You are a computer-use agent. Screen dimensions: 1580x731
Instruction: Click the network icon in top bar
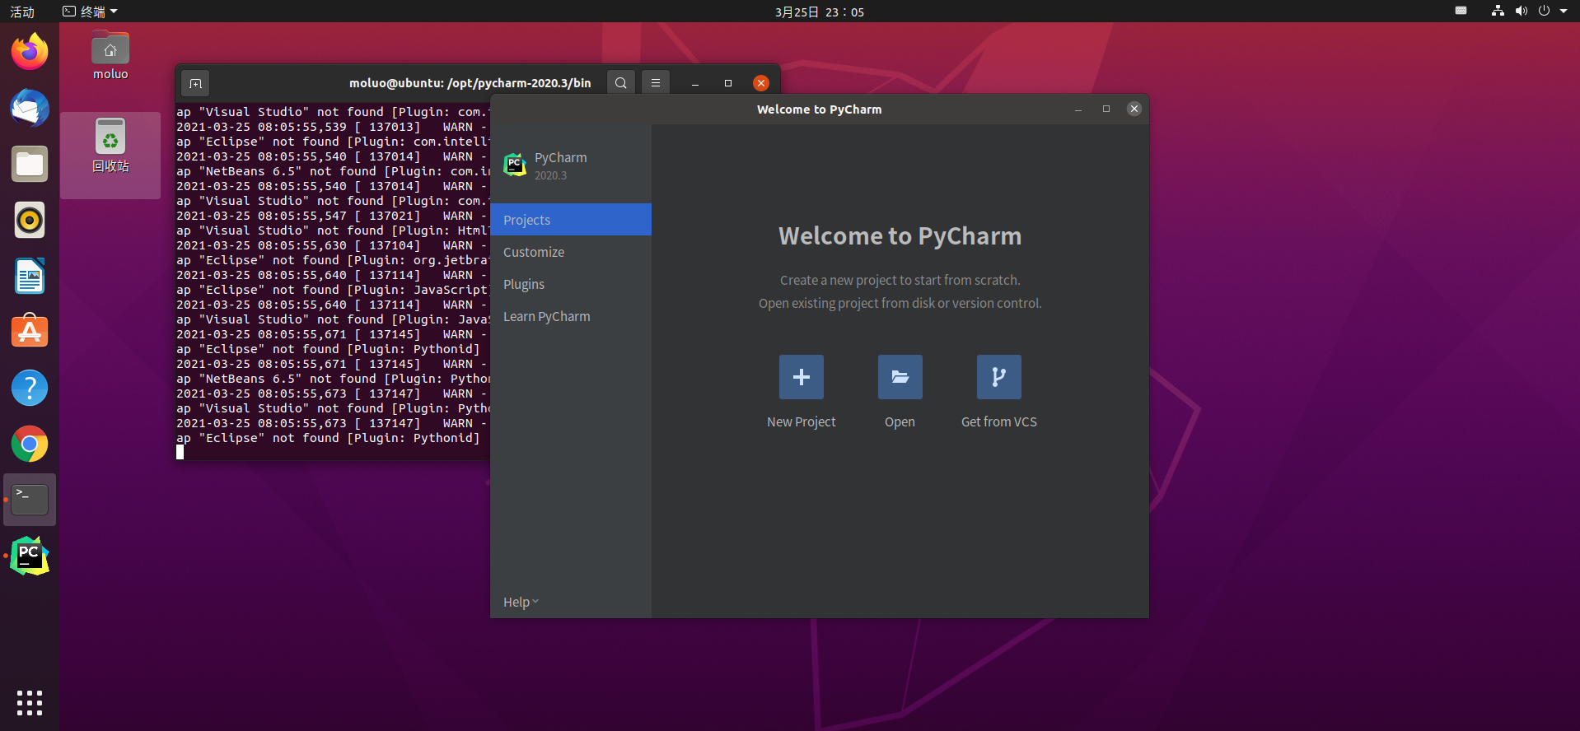point(1498,12)
